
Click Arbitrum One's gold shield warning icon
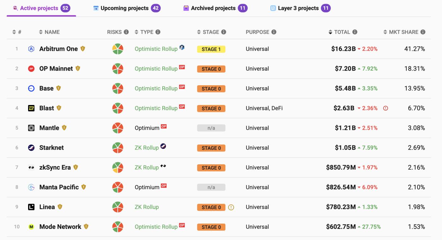coord(83,49)
